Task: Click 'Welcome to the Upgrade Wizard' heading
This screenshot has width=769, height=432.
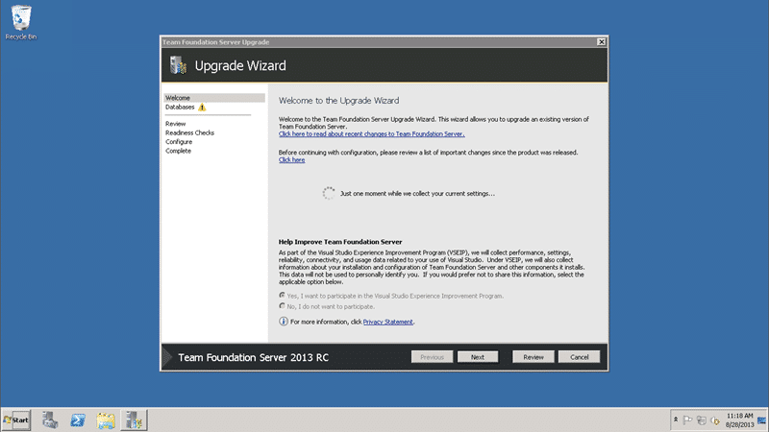Action: point(339,101)
